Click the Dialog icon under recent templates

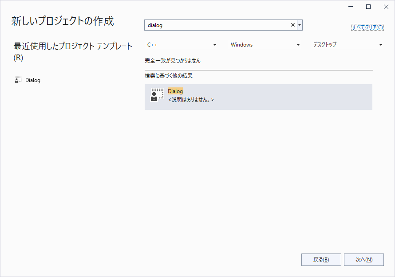point(18,80)
